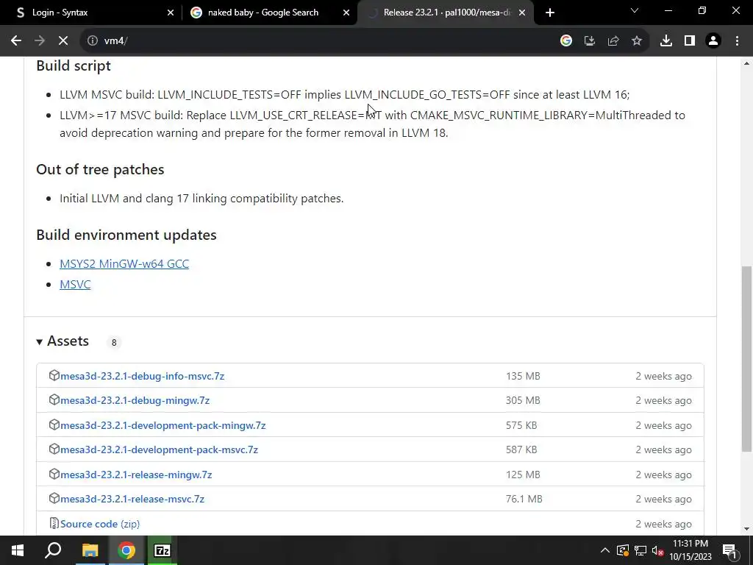Open the tab search dropdown
The height and width of the screenshot is (565, 753).
click(x=635, y=10)
